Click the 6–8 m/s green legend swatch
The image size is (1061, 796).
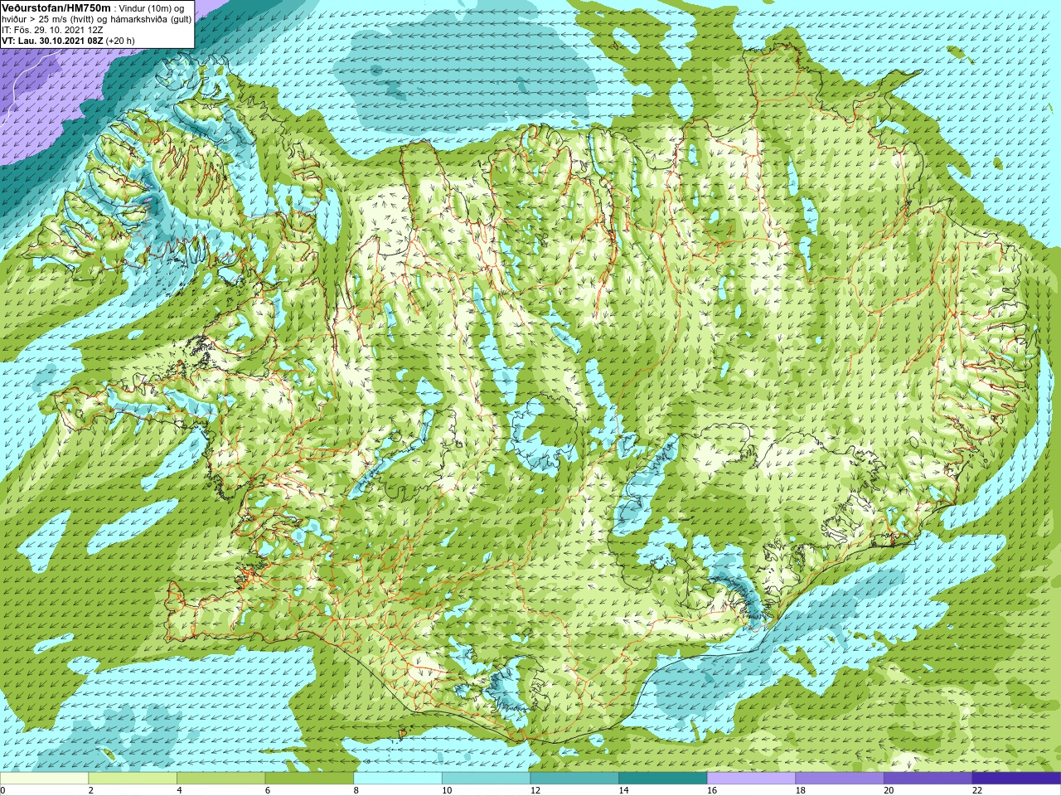tap(309, 779)
